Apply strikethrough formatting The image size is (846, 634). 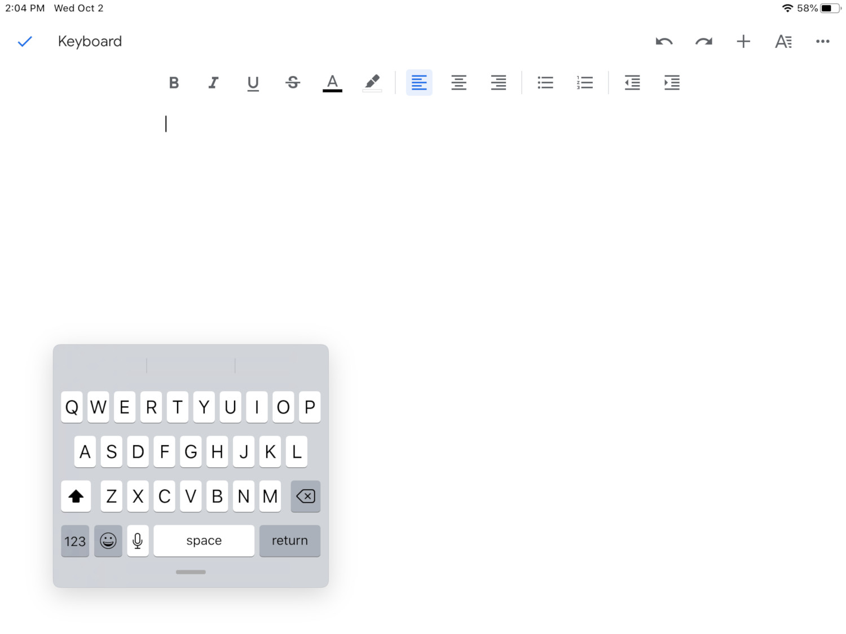click(293, 82)
